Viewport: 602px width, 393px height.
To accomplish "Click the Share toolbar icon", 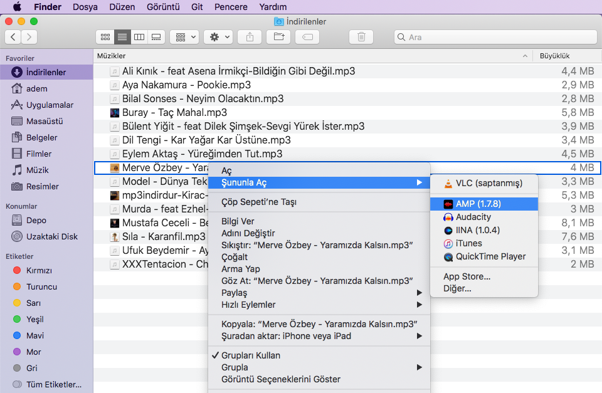I will coord(250,37).
